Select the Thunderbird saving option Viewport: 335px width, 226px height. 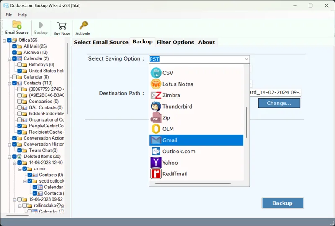(x=177, y=107)
